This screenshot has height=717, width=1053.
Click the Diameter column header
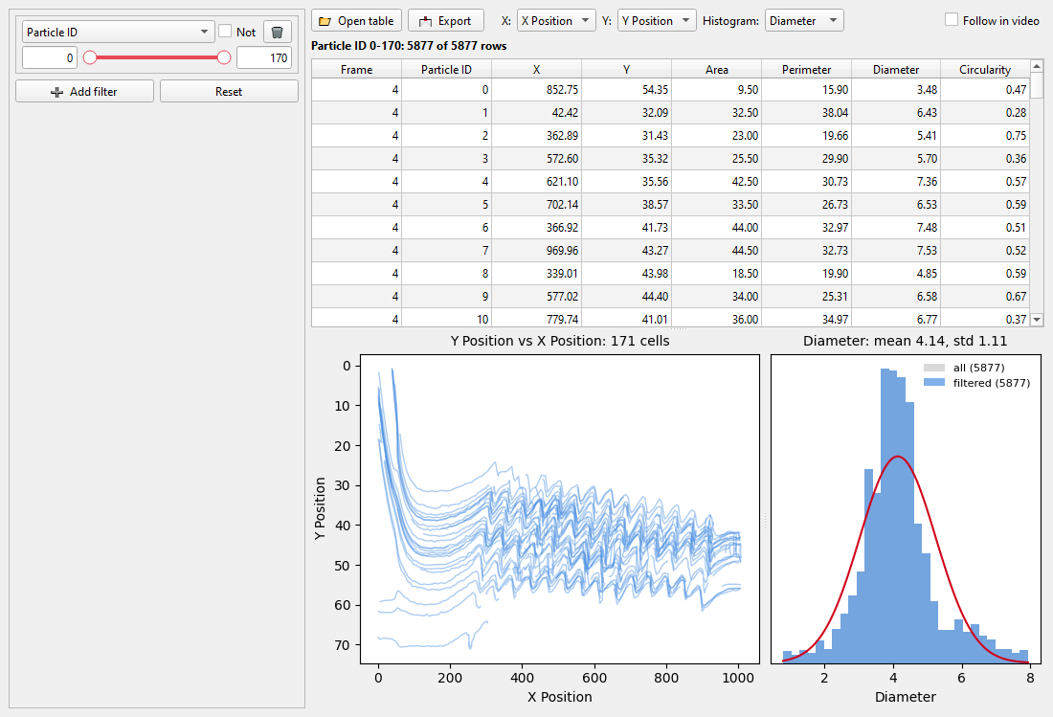896,69
